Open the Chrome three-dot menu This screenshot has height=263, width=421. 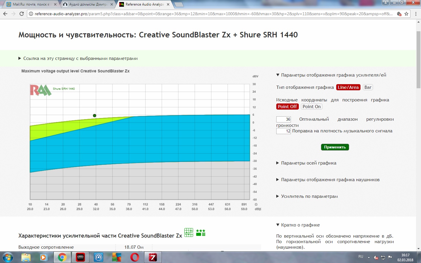click(x=416, y=14)
